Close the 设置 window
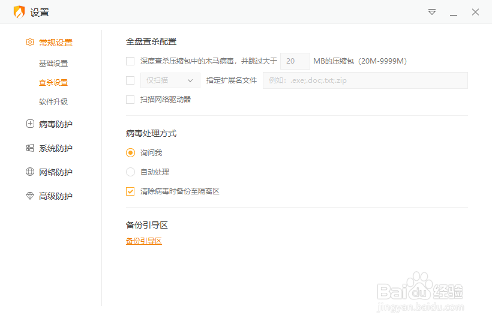The width and height of the screenshot is (492, 324). 475,12
